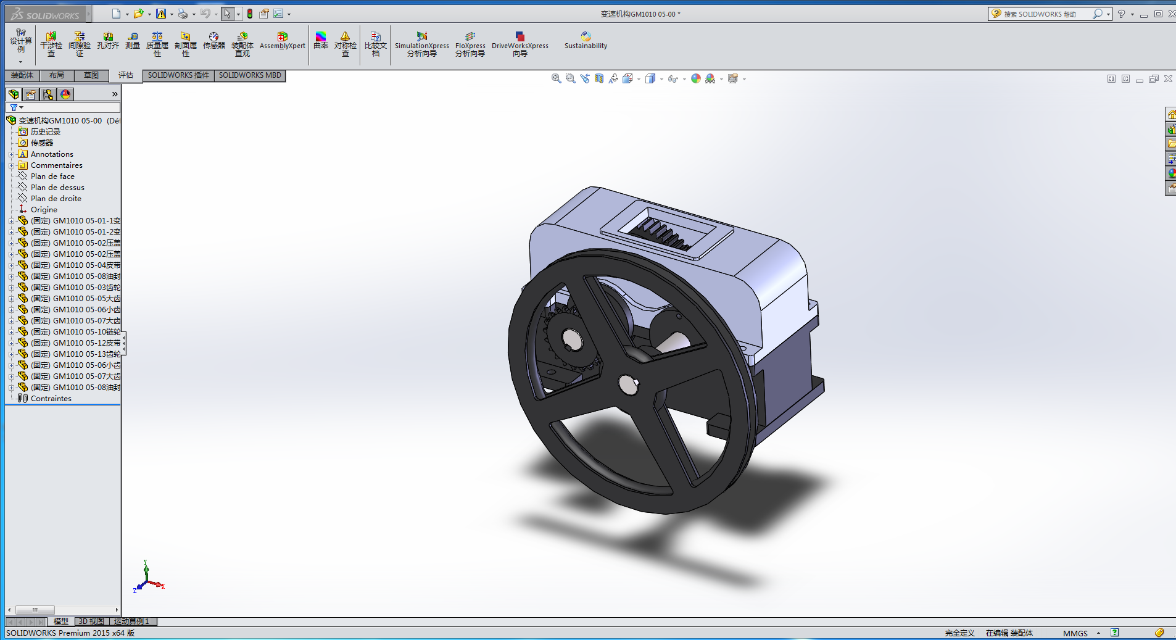Click the Edit Appearance color ball
This screenshot has width=1176, height=640.
[696, 78]
